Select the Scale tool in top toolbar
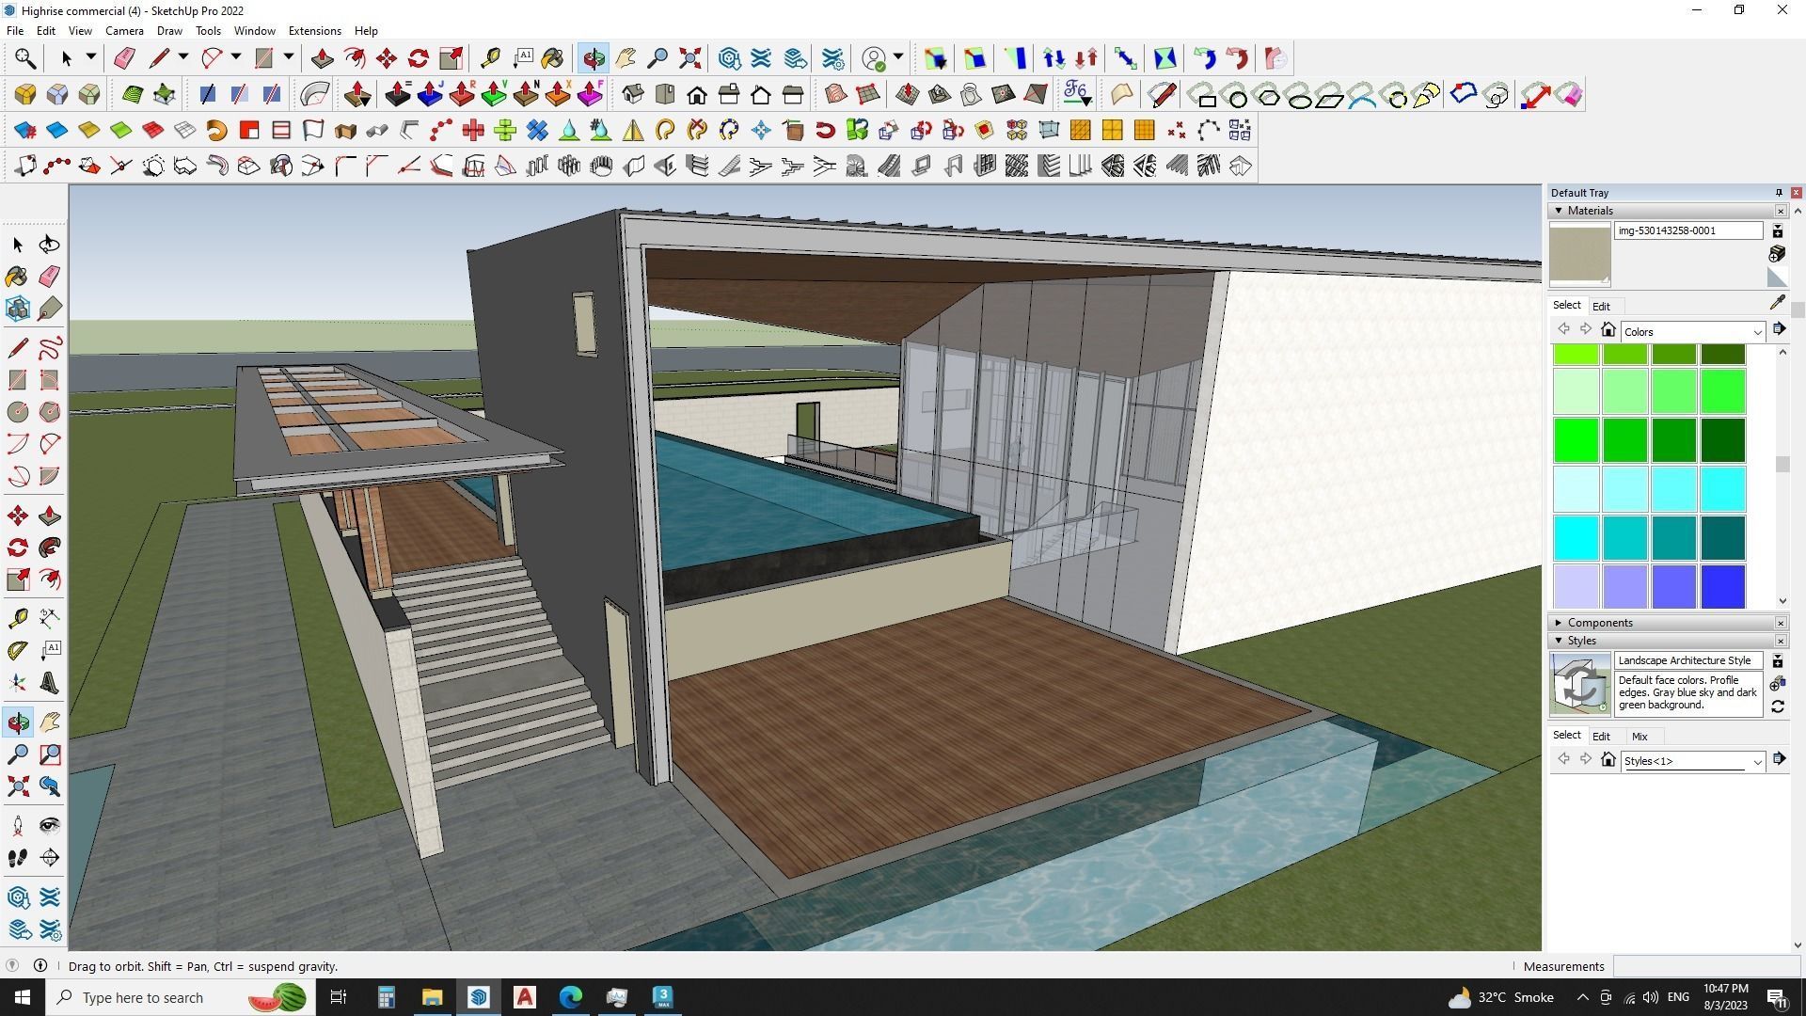 coord(451,58)
